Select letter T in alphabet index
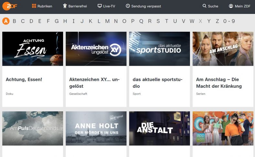The height and width of the screenshot is (157, 255). [x=167, y=21]
